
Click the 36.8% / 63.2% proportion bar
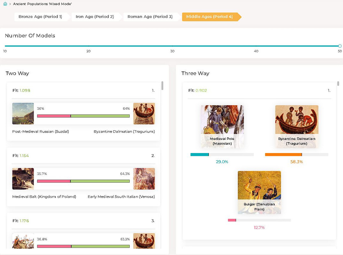(x=83, y=246)
